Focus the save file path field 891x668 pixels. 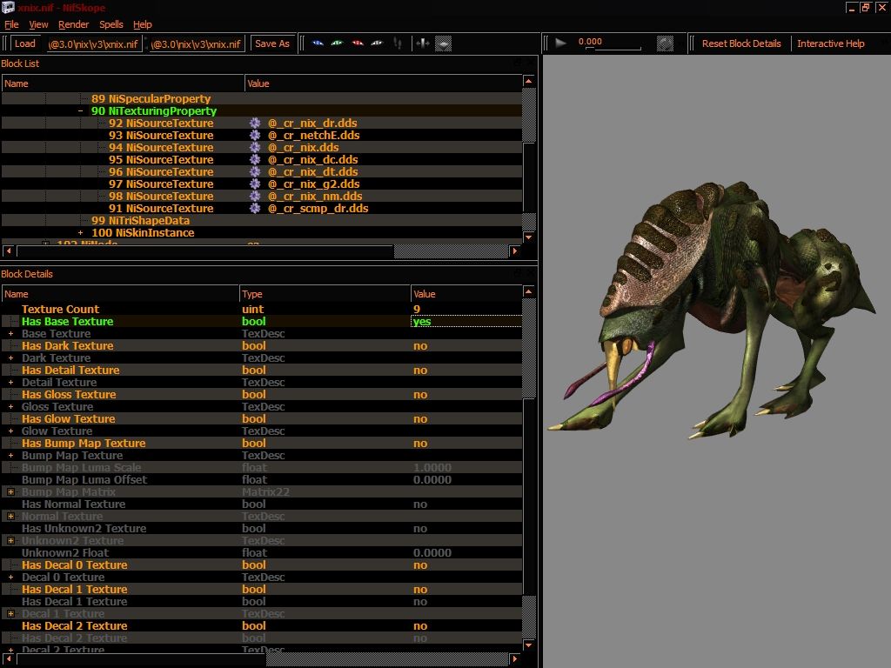coord(197,43)
